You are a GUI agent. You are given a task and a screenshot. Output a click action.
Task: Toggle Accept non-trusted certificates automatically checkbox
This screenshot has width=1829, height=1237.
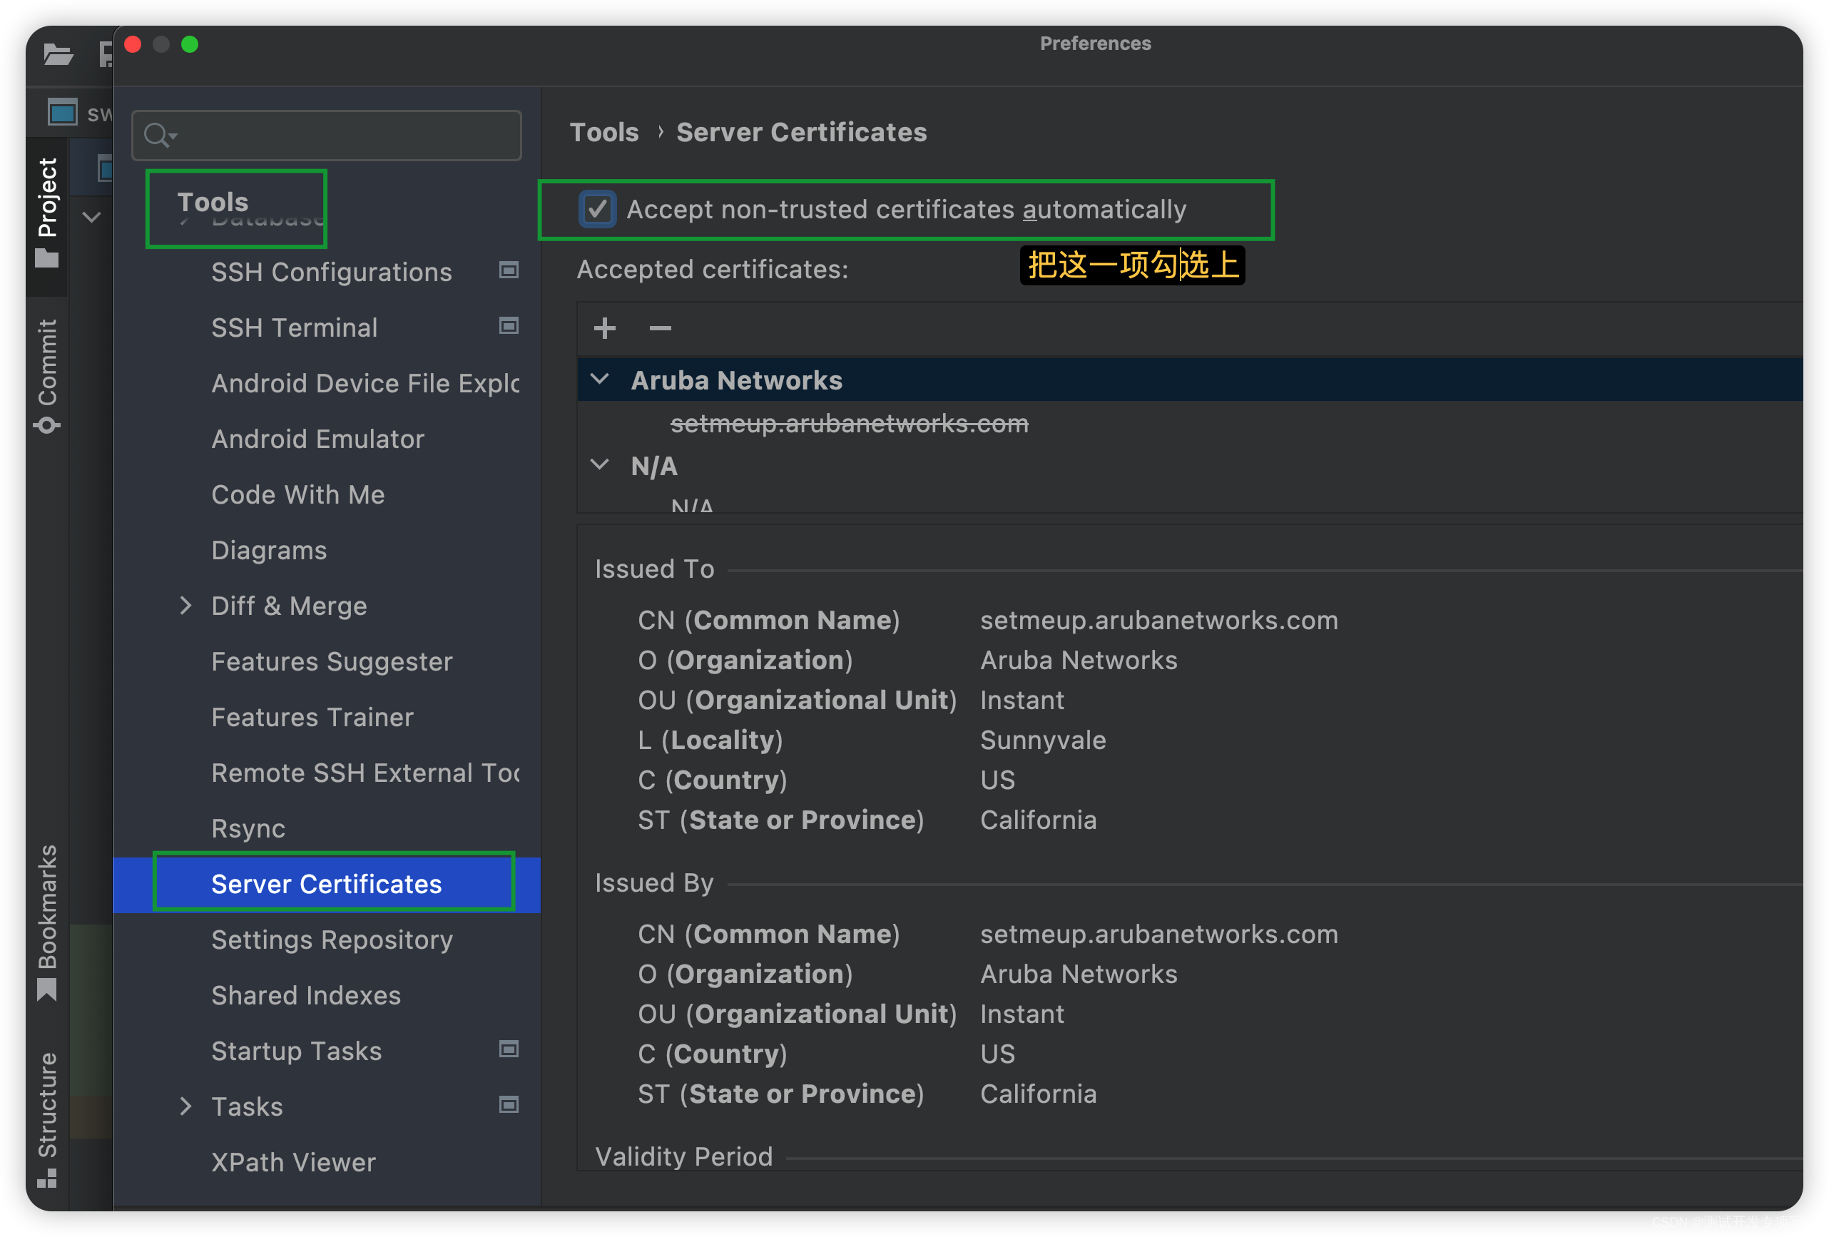[597, 209]
